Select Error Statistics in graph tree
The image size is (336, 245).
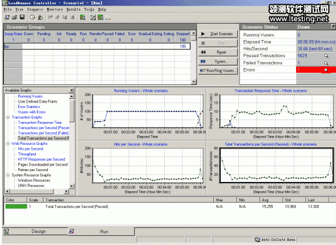(x=29, y=107)
